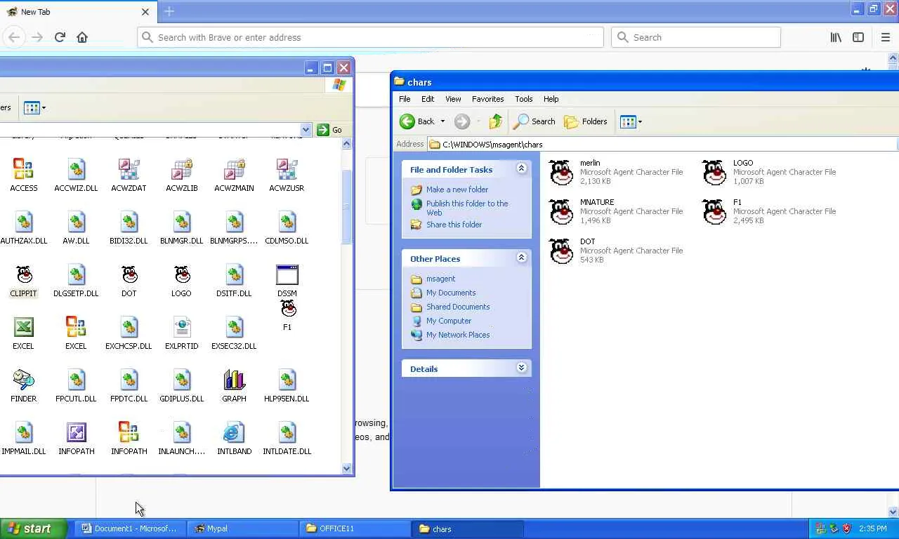Open the browser Library icon
Screen dimensions: 899x539
[836, 37]
